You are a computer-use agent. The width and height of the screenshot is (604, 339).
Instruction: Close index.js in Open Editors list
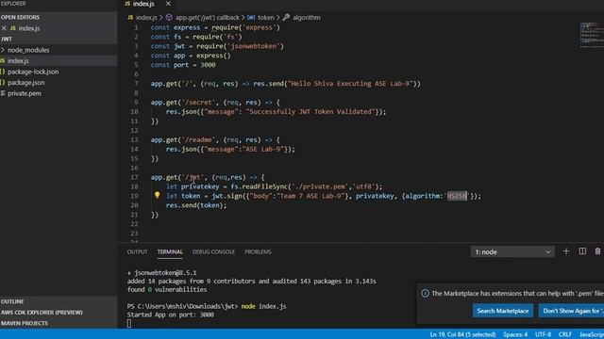pyautogui.click(x=4, y=28)
